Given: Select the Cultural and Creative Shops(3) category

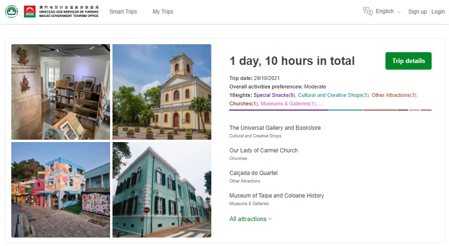Looking at the screenshot, I should pos(333,95).
